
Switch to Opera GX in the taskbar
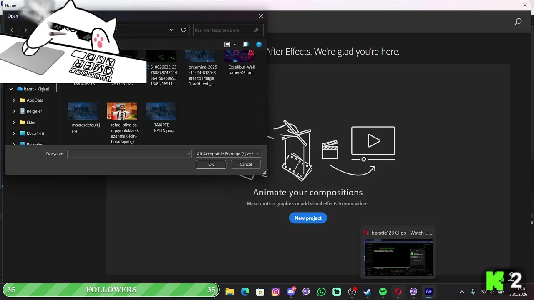(398, 292)
